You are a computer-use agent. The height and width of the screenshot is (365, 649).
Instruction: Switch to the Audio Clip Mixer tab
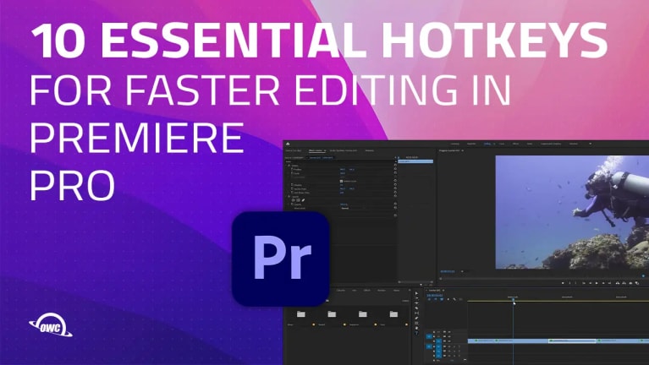pyautogui.click(x=344, y=150)
